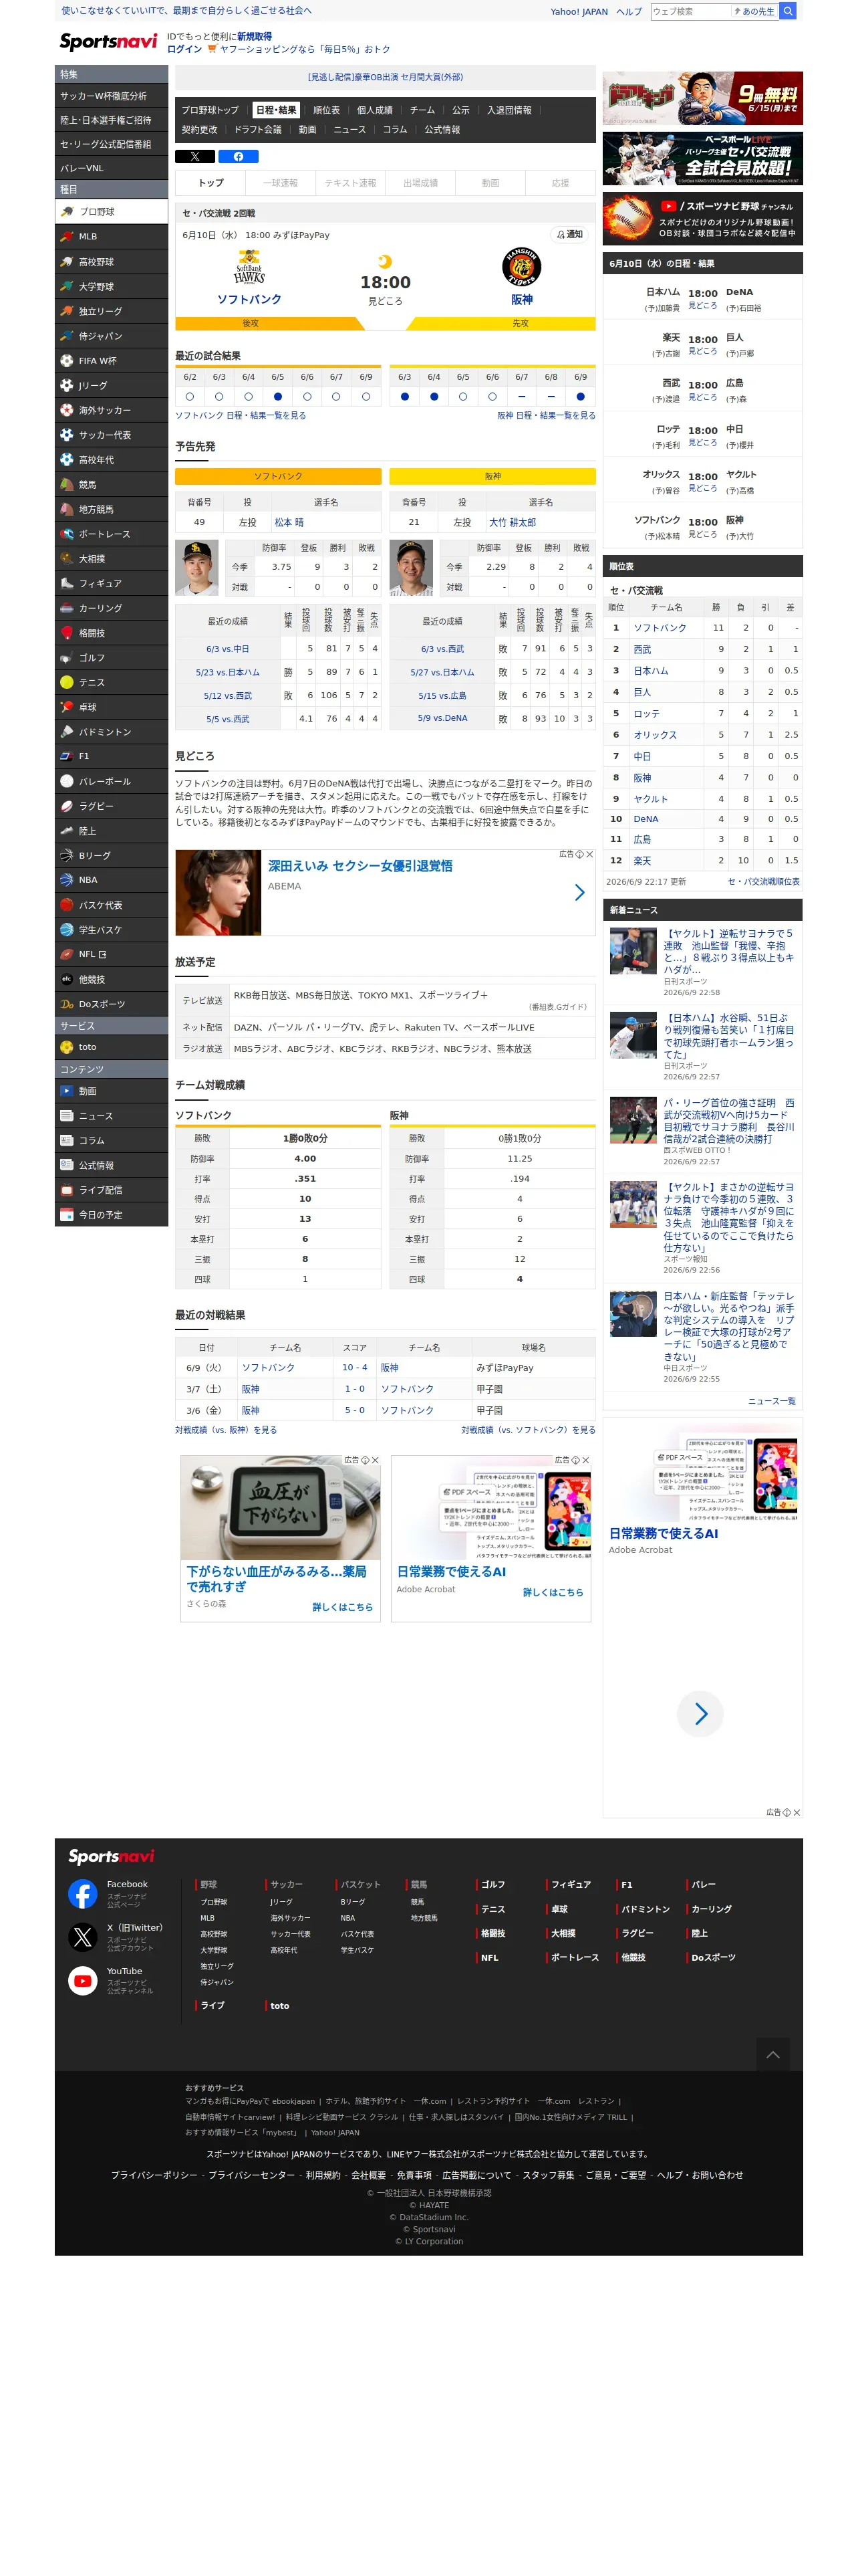Screen dimensions: 858x2576
Task: Open the スポーツナビ野球チャンネル banner
Action: pos(702,218)
